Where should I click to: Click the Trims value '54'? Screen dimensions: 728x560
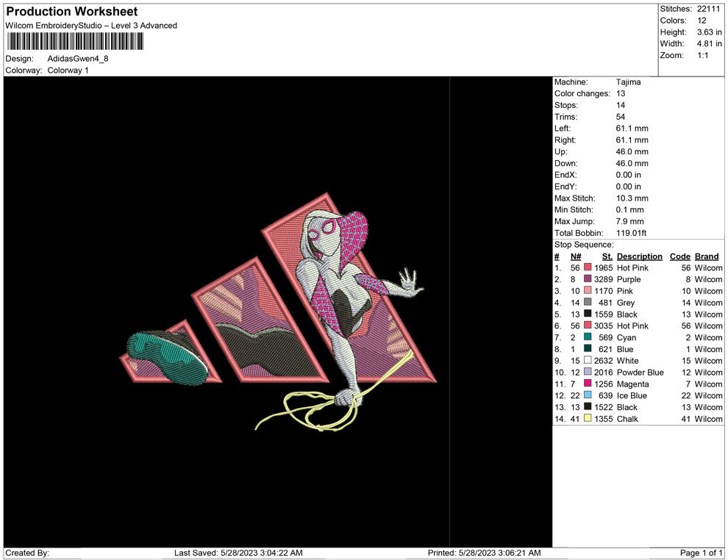click(x=621, y=117)
